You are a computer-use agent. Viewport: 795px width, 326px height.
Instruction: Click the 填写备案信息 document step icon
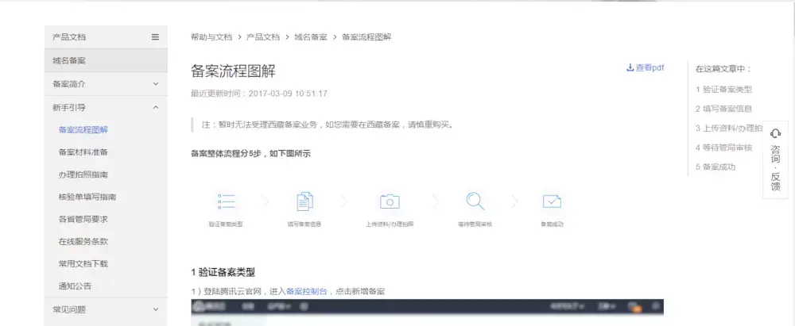pyautogui.click(x=304, y=201)
